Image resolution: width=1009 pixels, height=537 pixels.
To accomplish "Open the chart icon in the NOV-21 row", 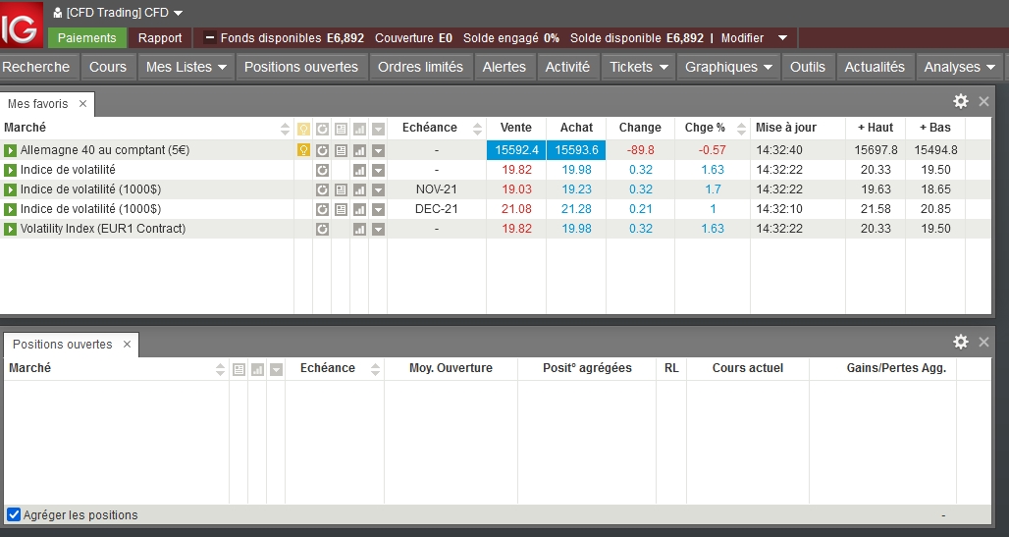I will tap(359, 189).
